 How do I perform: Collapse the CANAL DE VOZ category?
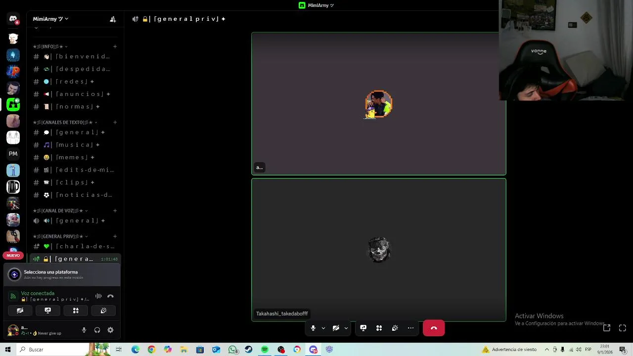coord(60,211)
